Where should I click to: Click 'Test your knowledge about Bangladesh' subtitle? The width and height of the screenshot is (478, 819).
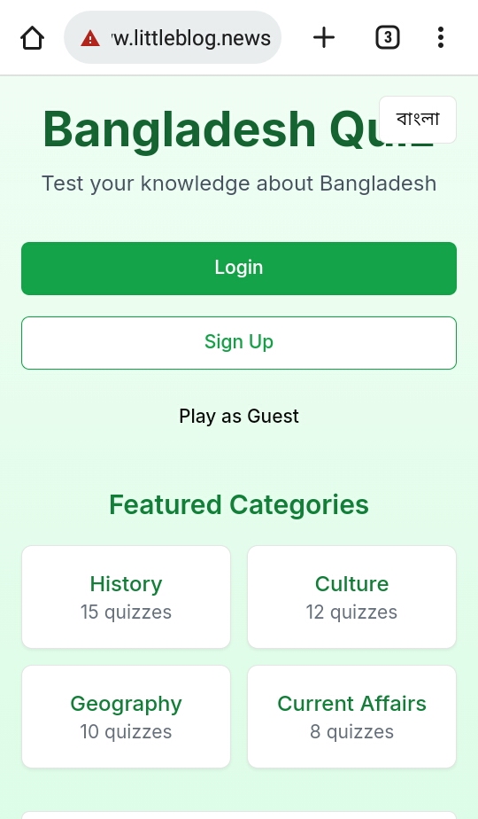pyautogui.click(x=239, y=183)
